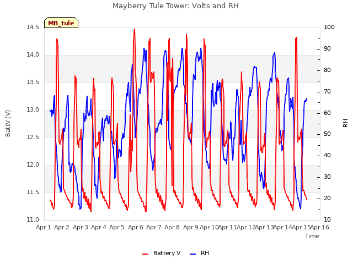
Task: Click the 30 RH tick label
Action: click(327, 177)
